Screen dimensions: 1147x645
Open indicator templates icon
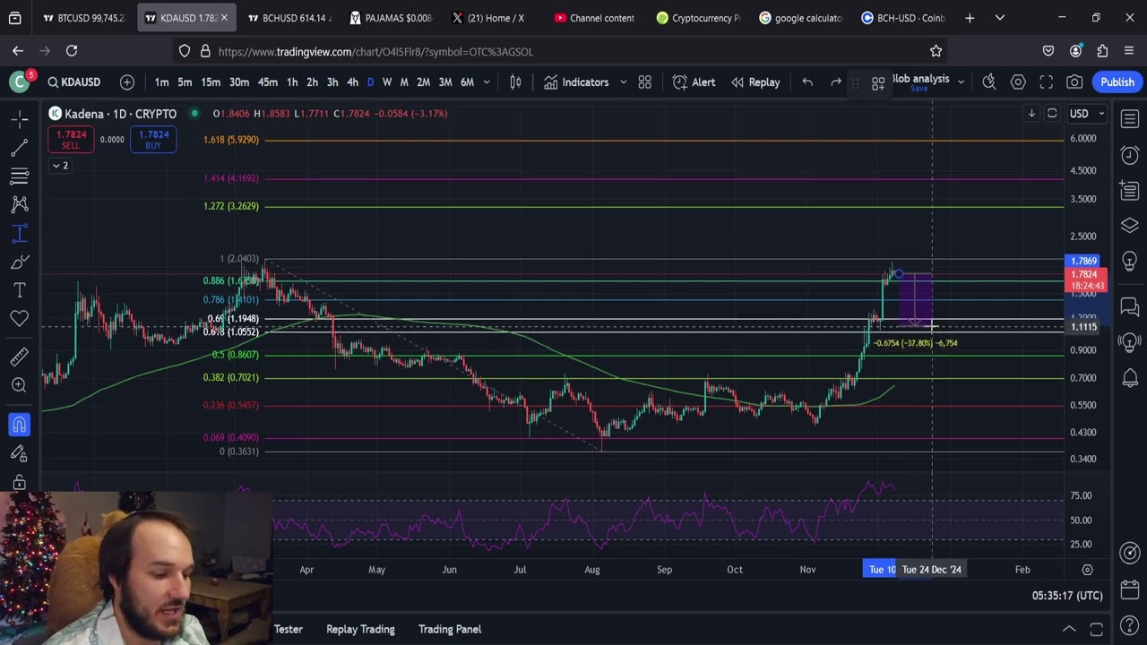click(x=644, y=82)
